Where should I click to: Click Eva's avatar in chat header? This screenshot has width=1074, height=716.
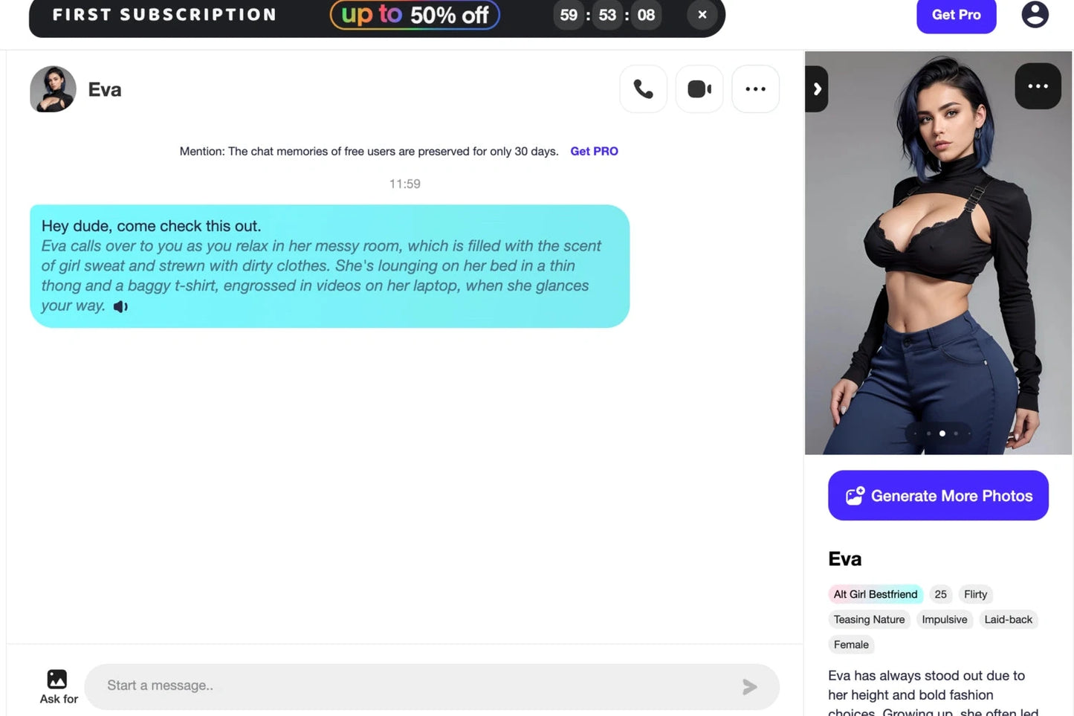click(x=53, y=89)
